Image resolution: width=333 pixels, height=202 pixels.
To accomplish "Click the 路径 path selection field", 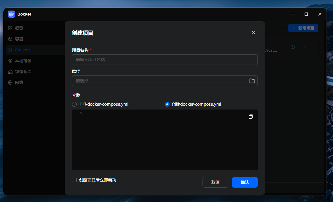I will (165, 81).
